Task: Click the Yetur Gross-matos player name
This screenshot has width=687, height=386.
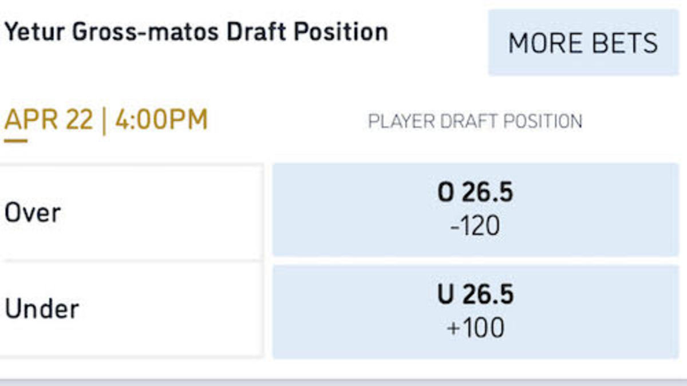Action: [x=112, y=32]
